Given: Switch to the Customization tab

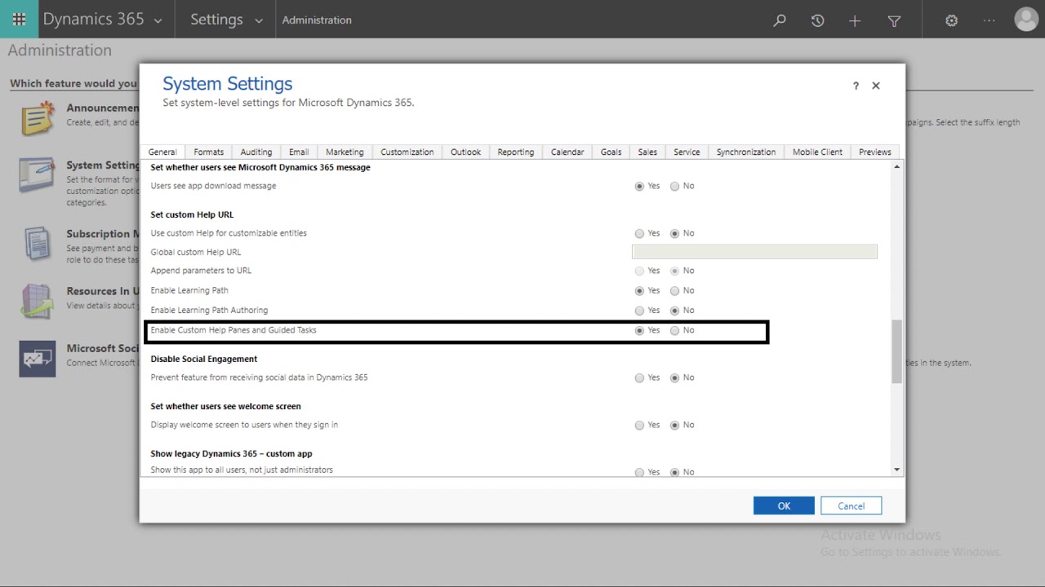Looking at the screenshot, I should coord(407,152).
